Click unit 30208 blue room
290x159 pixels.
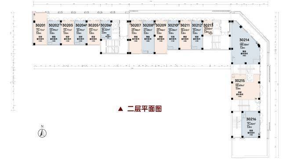148,37
